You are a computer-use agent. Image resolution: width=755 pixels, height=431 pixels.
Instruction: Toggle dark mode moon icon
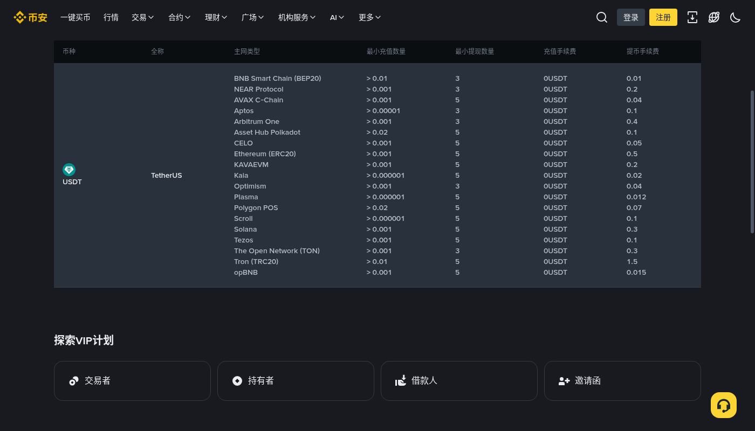(735, 17)
